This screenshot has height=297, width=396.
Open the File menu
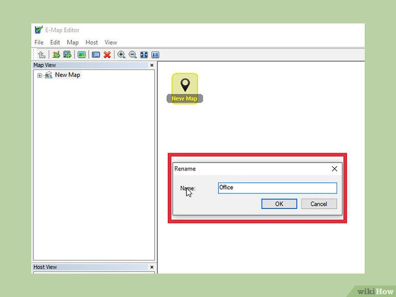click(x=39, y=42)
